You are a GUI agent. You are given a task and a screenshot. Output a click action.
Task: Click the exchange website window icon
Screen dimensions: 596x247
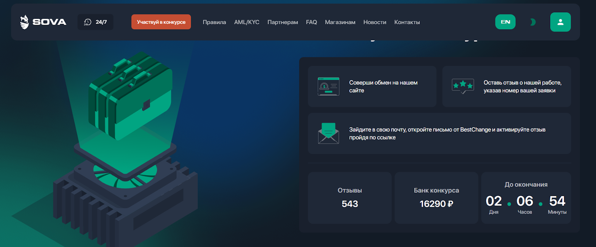[328, 87]
